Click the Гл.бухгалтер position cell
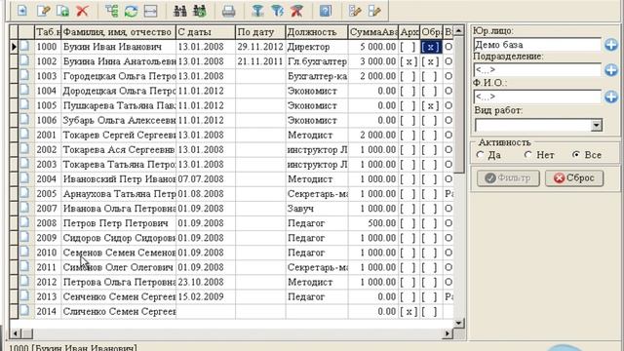Viewport: 624px width, 351px height. click(x=317, y=61)
